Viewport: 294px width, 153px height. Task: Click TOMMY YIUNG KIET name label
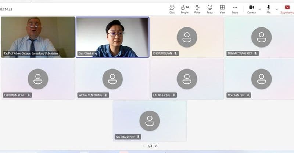tap(240, 53)
